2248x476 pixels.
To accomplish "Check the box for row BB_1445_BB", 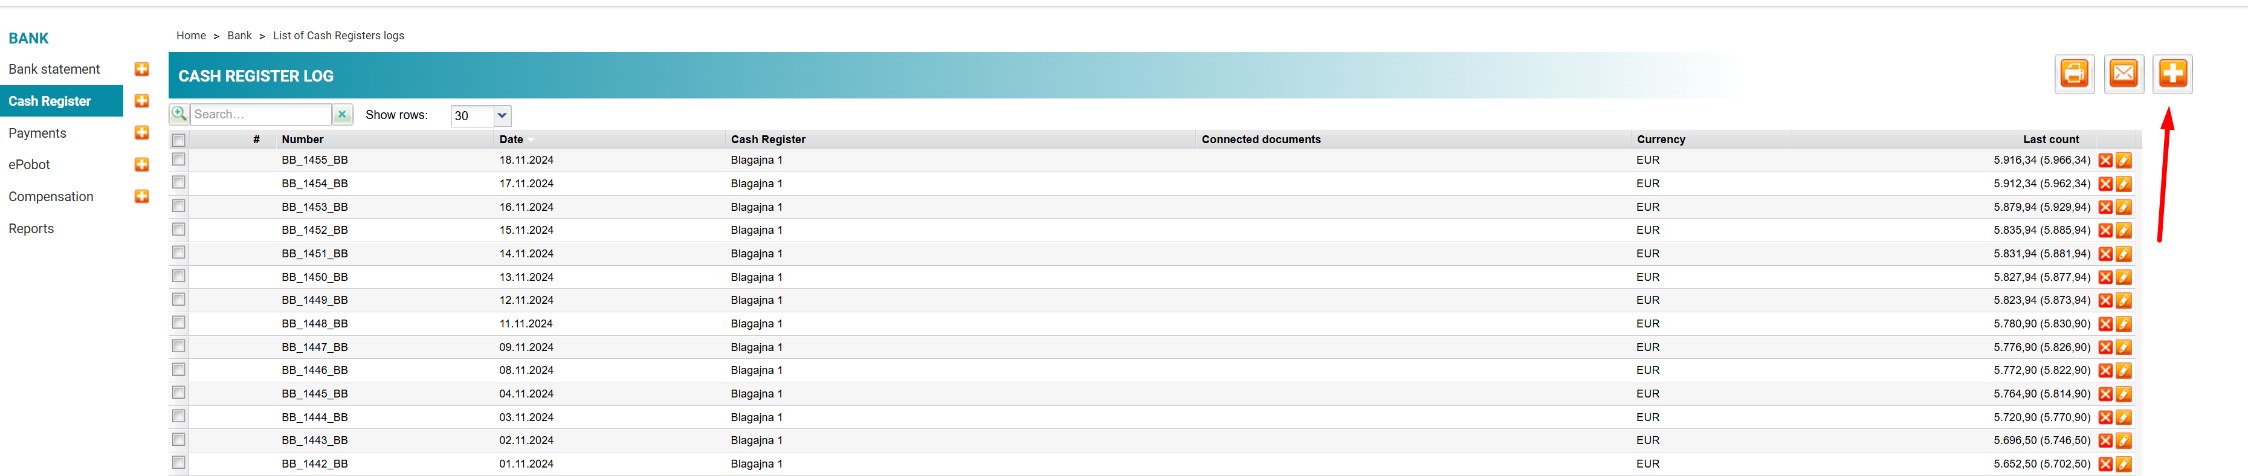I will point(179,392).
